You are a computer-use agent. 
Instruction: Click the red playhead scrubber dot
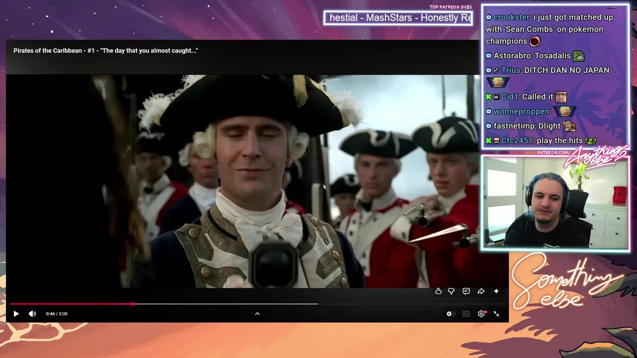[132, 304]
